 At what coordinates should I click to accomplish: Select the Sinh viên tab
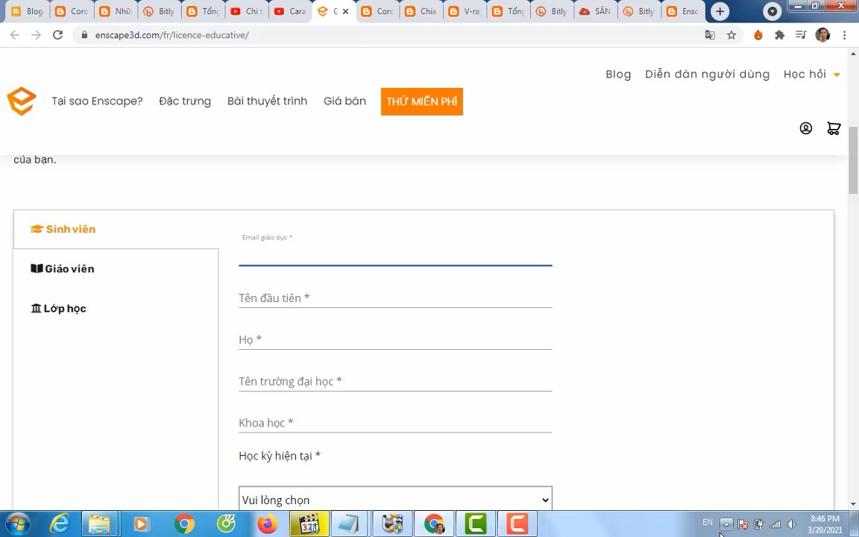point(63,229)
